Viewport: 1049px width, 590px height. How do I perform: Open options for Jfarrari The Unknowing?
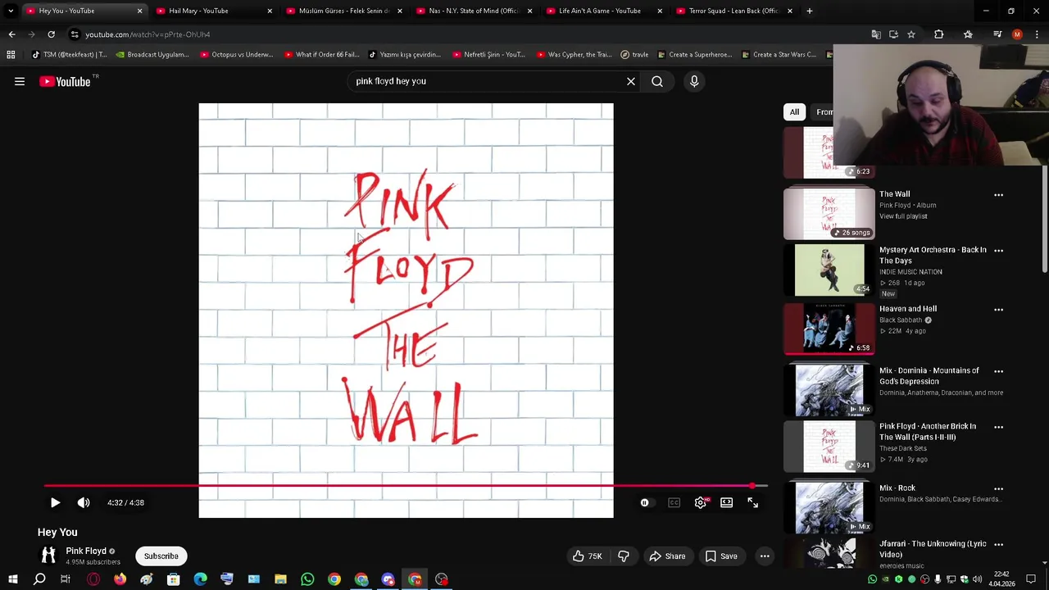[998, 544]
